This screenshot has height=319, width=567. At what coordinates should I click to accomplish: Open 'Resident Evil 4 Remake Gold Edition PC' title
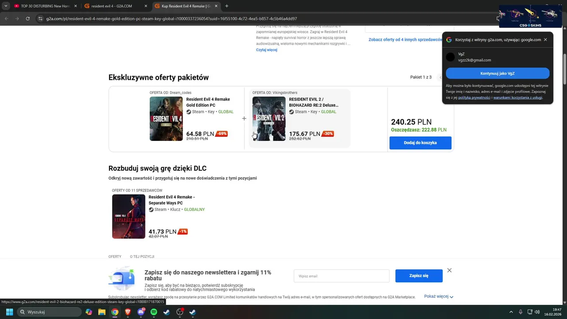pyautogui.click(x=208, y=102)
